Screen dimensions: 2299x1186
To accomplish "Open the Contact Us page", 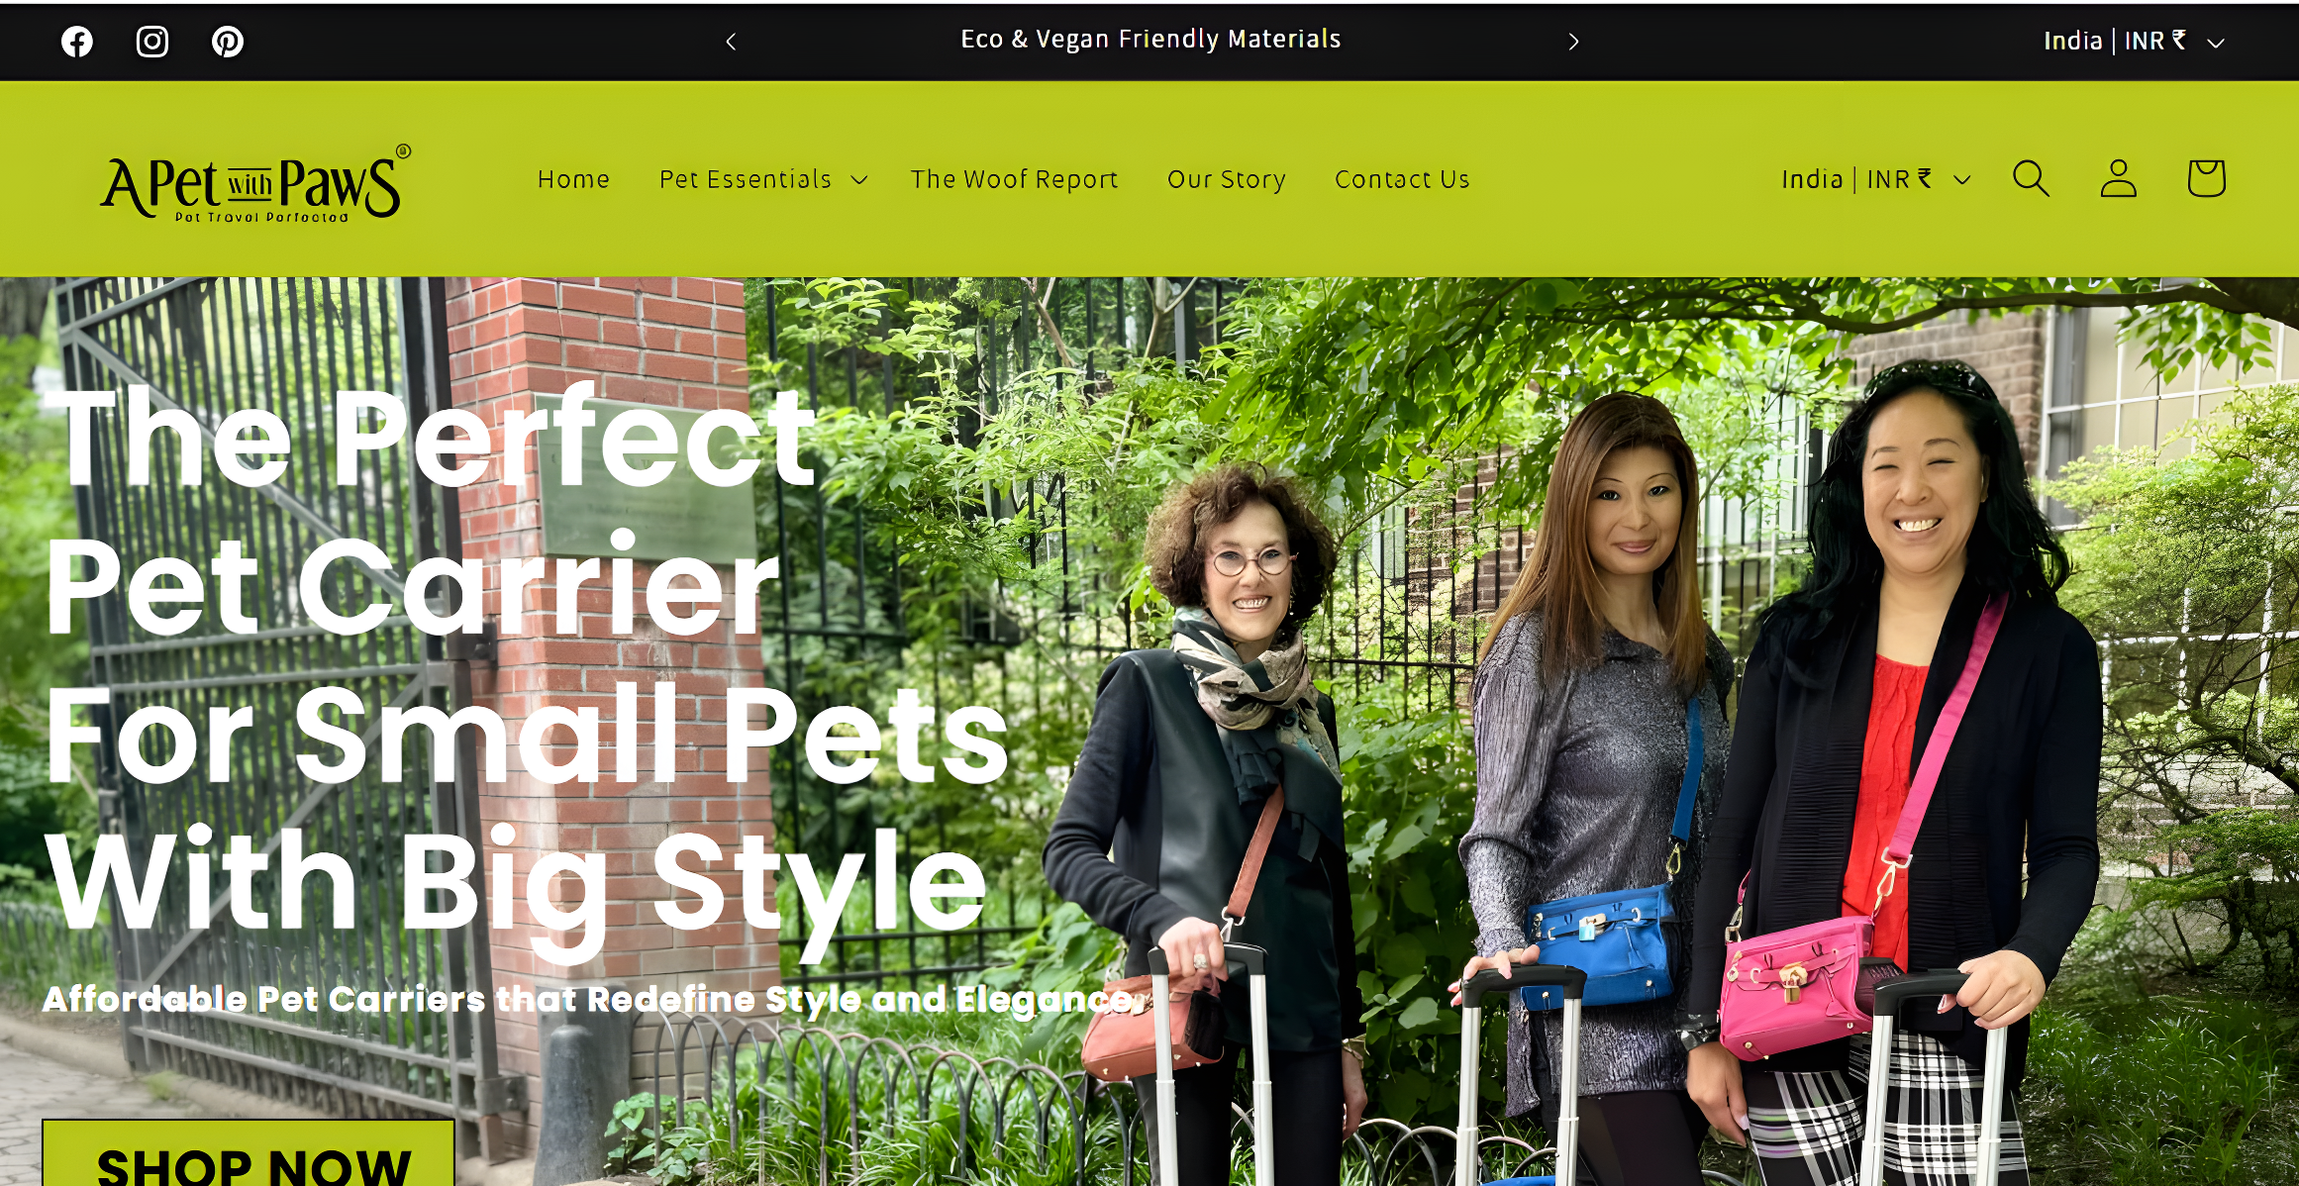I will point(1402,179).
